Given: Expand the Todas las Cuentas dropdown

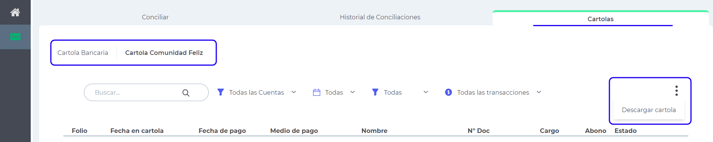Looking at the screenshot, I should pos(294,92).
